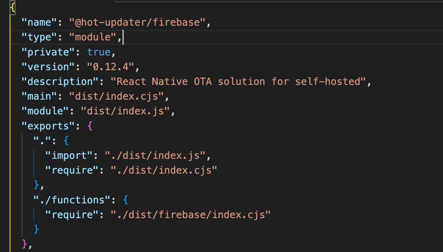
Task: Click the "type" key
Action: (39, 37)
